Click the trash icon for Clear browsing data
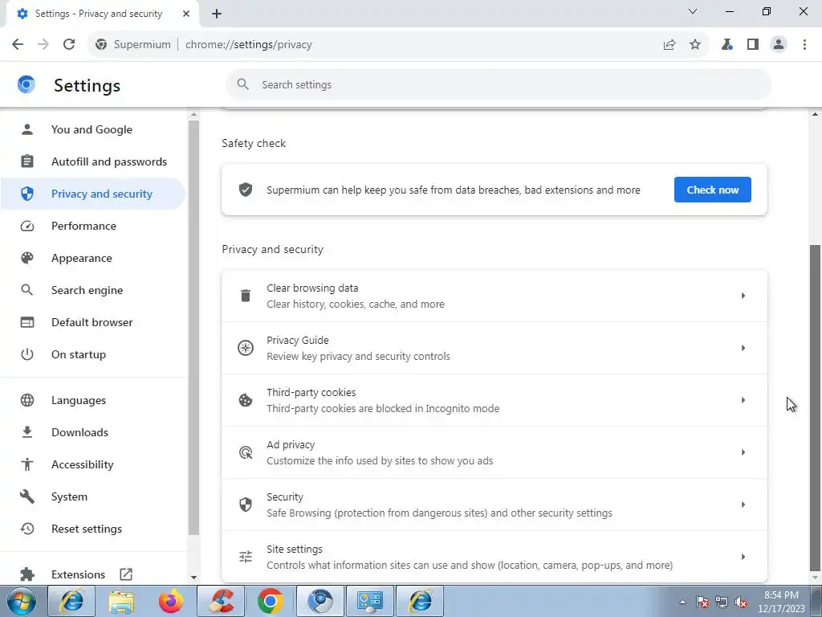The width and height of the screenshot is (822, 617). pyautogui.click(x=246, y=296)
